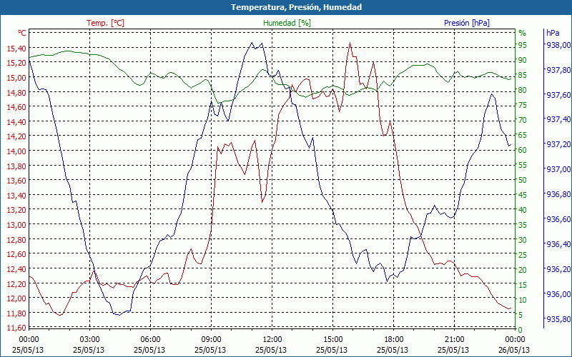
Task: Click the 936,20 pressure axis value
Action: [x=558, y=269]
